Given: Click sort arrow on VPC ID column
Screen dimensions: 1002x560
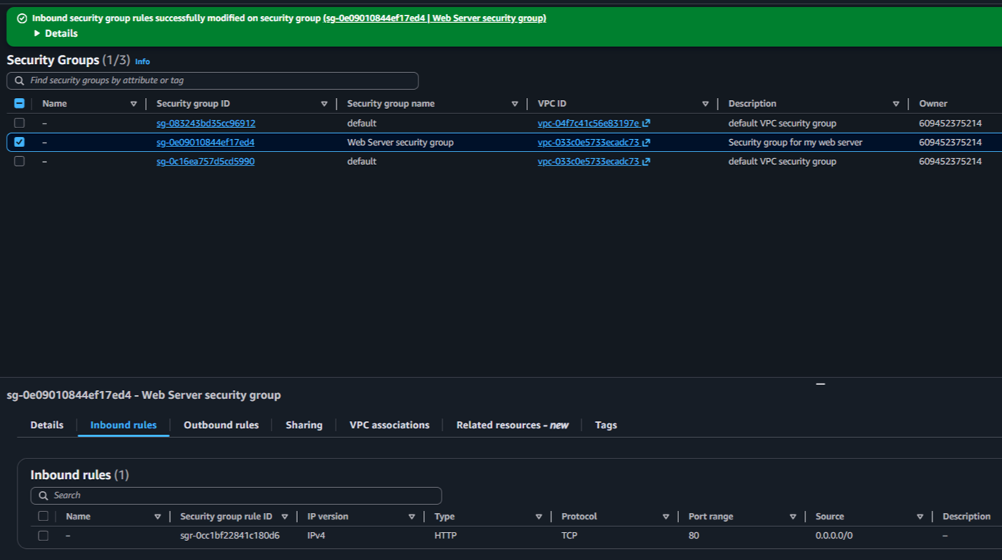Looking at the screenshot, I should (x=705, y=104).
